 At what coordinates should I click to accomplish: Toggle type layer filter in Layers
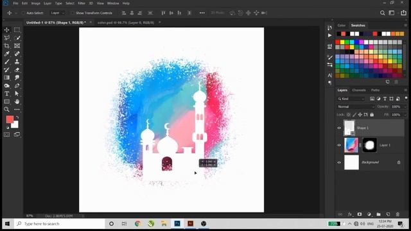pos(385,99)
